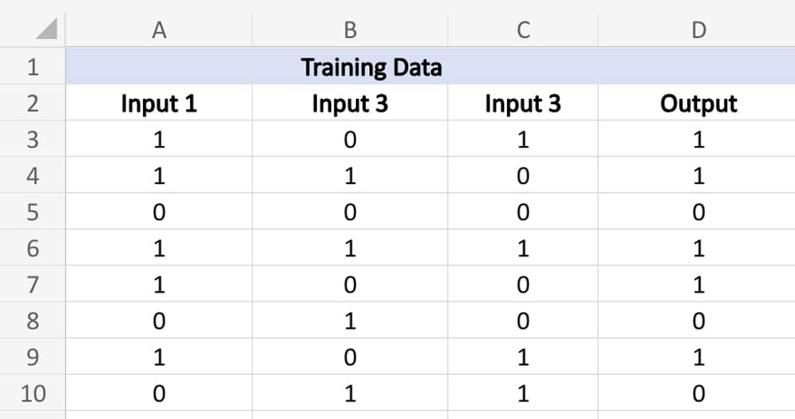This screenshot has height=419, width=795.
Task: Select row 7 header
Action: click(33, 285)
